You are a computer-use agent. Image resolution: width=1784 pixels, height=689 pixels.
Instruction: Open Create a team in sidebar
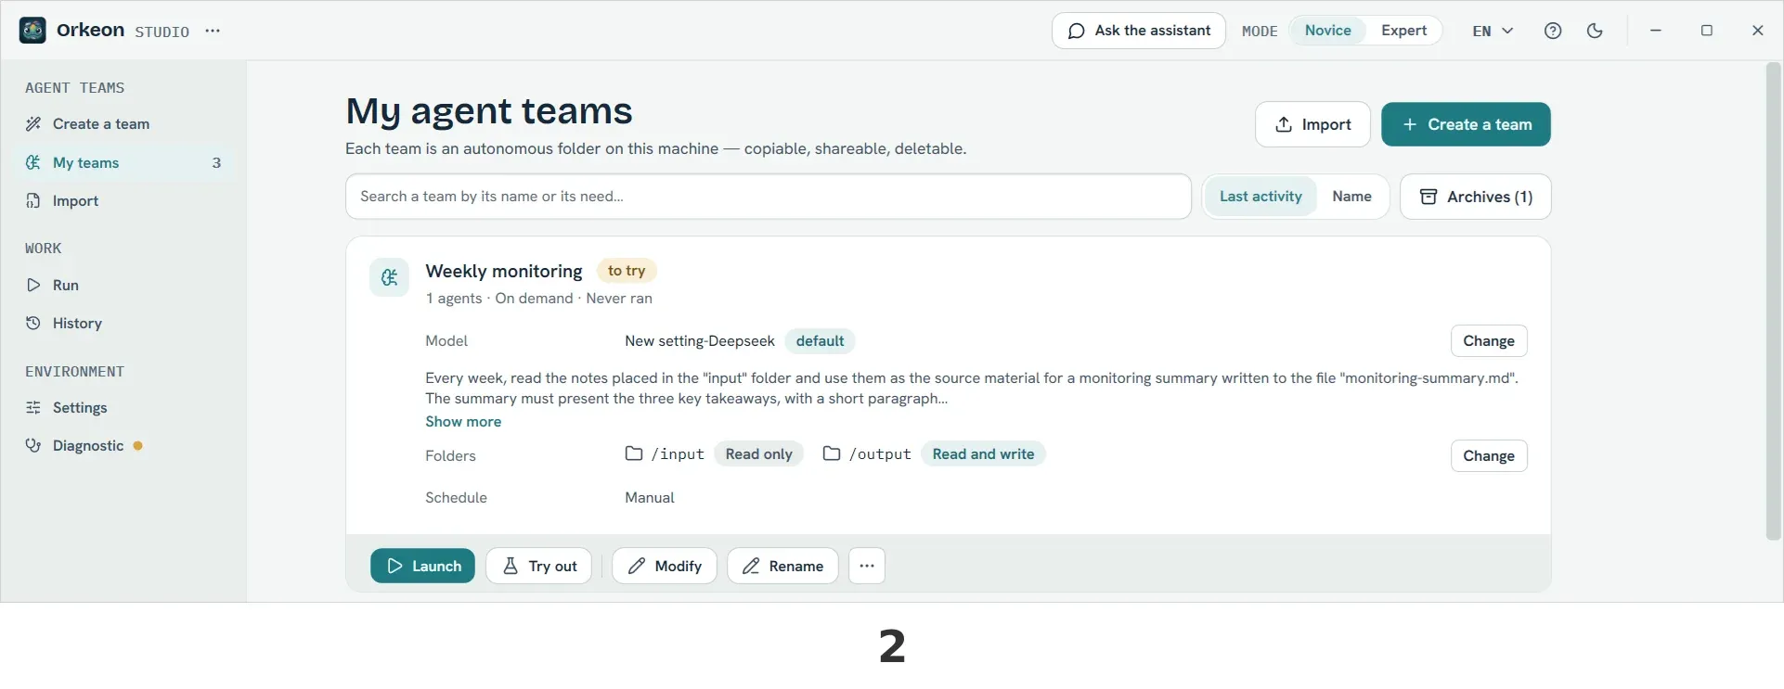[x=123, y=124]
